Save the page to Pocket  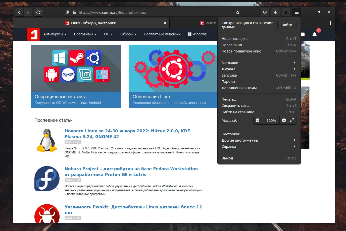[x=265, y=12]
